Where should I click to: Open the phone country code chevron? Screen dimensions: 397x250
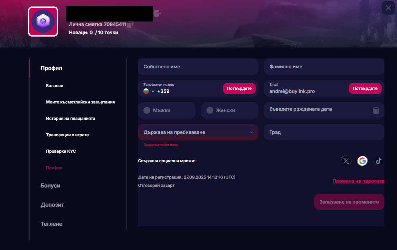pos(153,91)
